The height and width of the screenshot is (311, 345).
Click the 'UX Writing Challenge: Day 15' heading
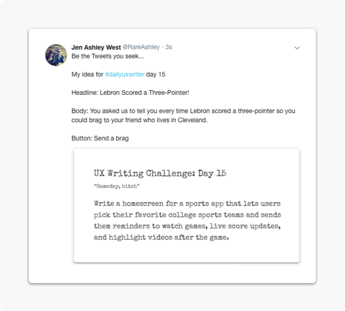(x=160, y=173)
